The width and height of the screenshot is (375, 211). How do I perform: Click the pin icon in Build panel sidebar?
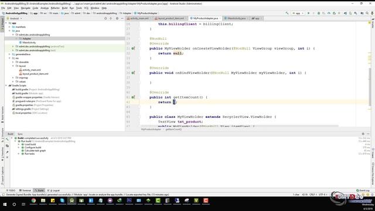[7, 152]
